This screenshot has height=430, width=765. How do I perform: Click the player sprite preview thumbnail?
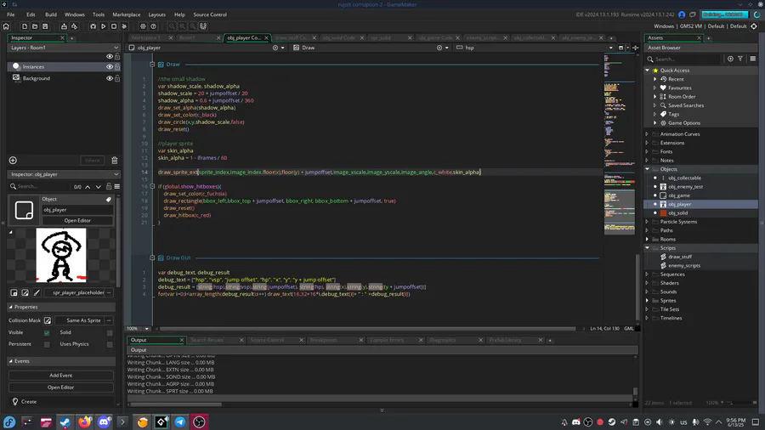pos(61,256)
